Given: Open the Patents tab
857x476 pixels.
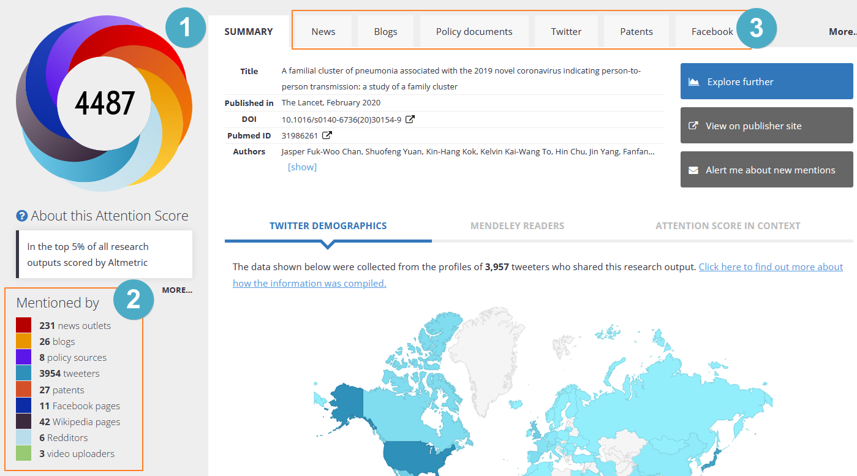Looking at the screenshot, I should click(636, 31).
